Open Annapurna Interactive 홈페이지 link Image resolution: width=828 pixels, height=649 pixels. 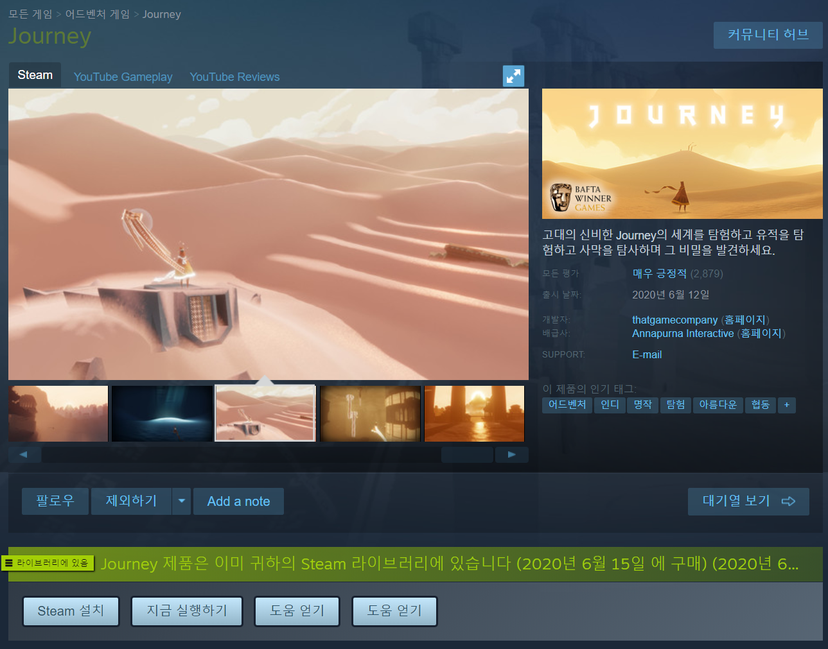(x=761, y=333)
